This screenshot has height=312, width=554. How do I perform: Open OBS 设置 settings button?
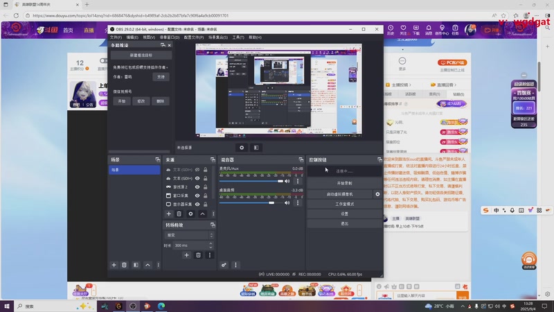(x=344, y=214)
